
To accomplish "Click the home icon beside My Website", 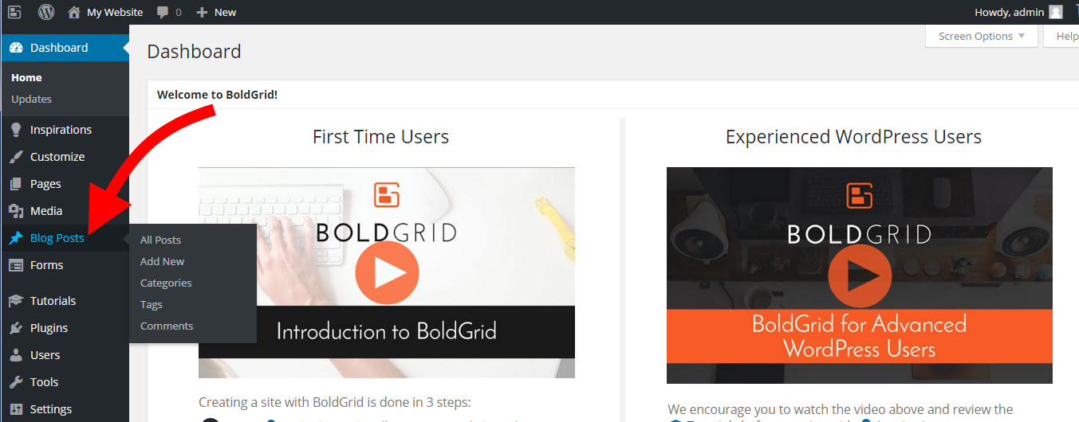I will (74, 12).
